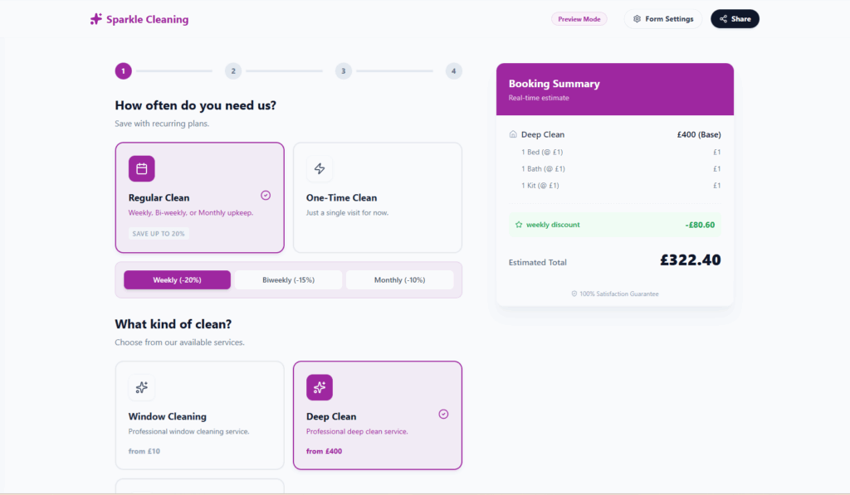Open Form Settings

(663, 19)
